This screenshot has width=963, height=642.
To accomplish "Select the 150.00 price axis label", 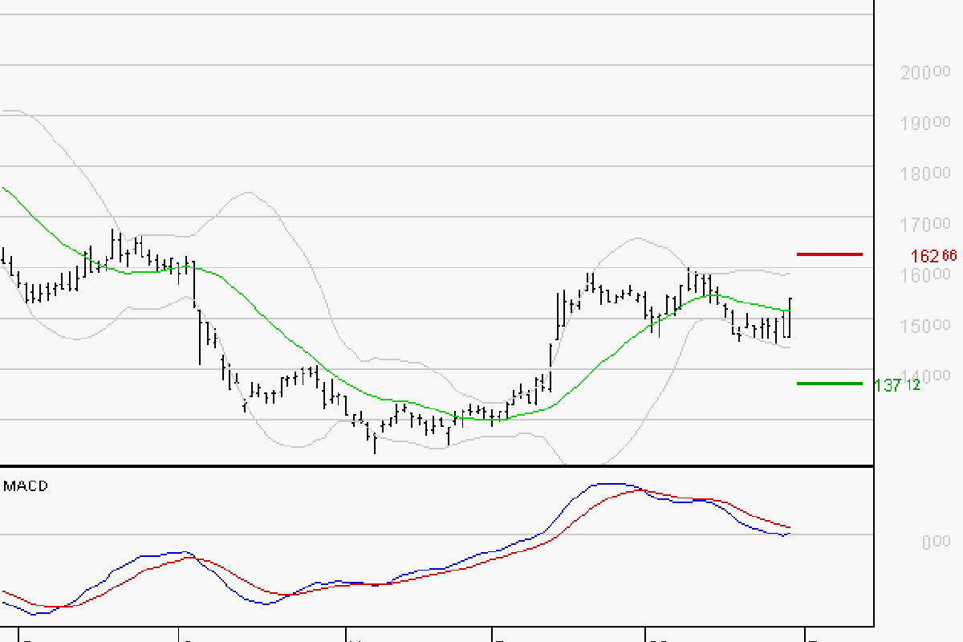I will pyautogui.click(x=924, y=326).
